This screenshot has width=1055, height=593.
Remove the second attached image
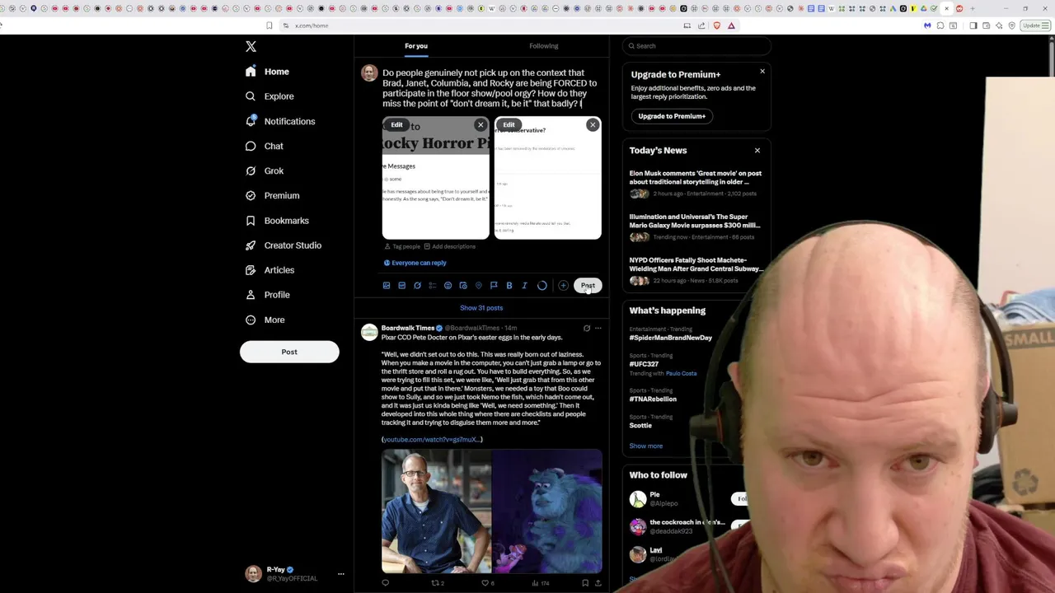(593, 125)
